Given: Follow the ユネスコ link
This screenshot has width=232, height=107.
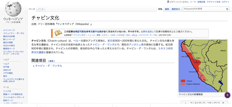Looking at the screenshot, I should click(x=163, y=48).
